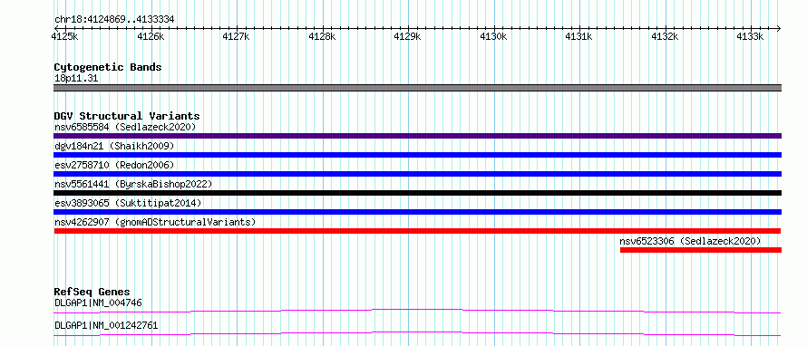Click the 4126k ruler tick label
The height and width of the screenshot is (346, 807).
pos(151,37)
